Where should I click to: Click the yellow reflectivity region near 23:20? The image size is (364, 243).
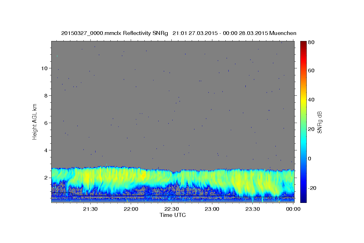[x=240, y=182]
